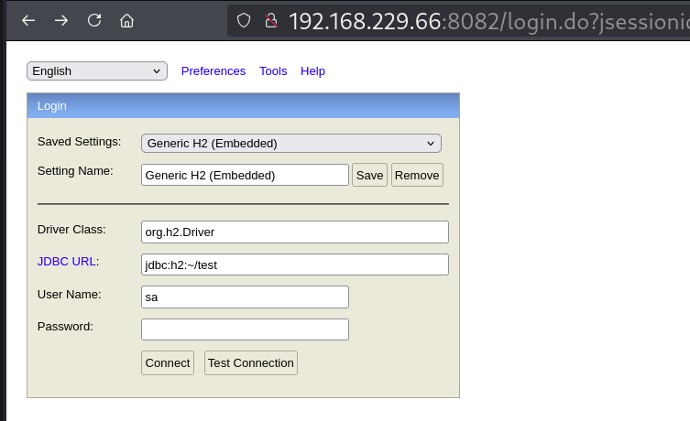Select the User Name input field
This screenshot has height=421, width=690.
click(245, 297)
